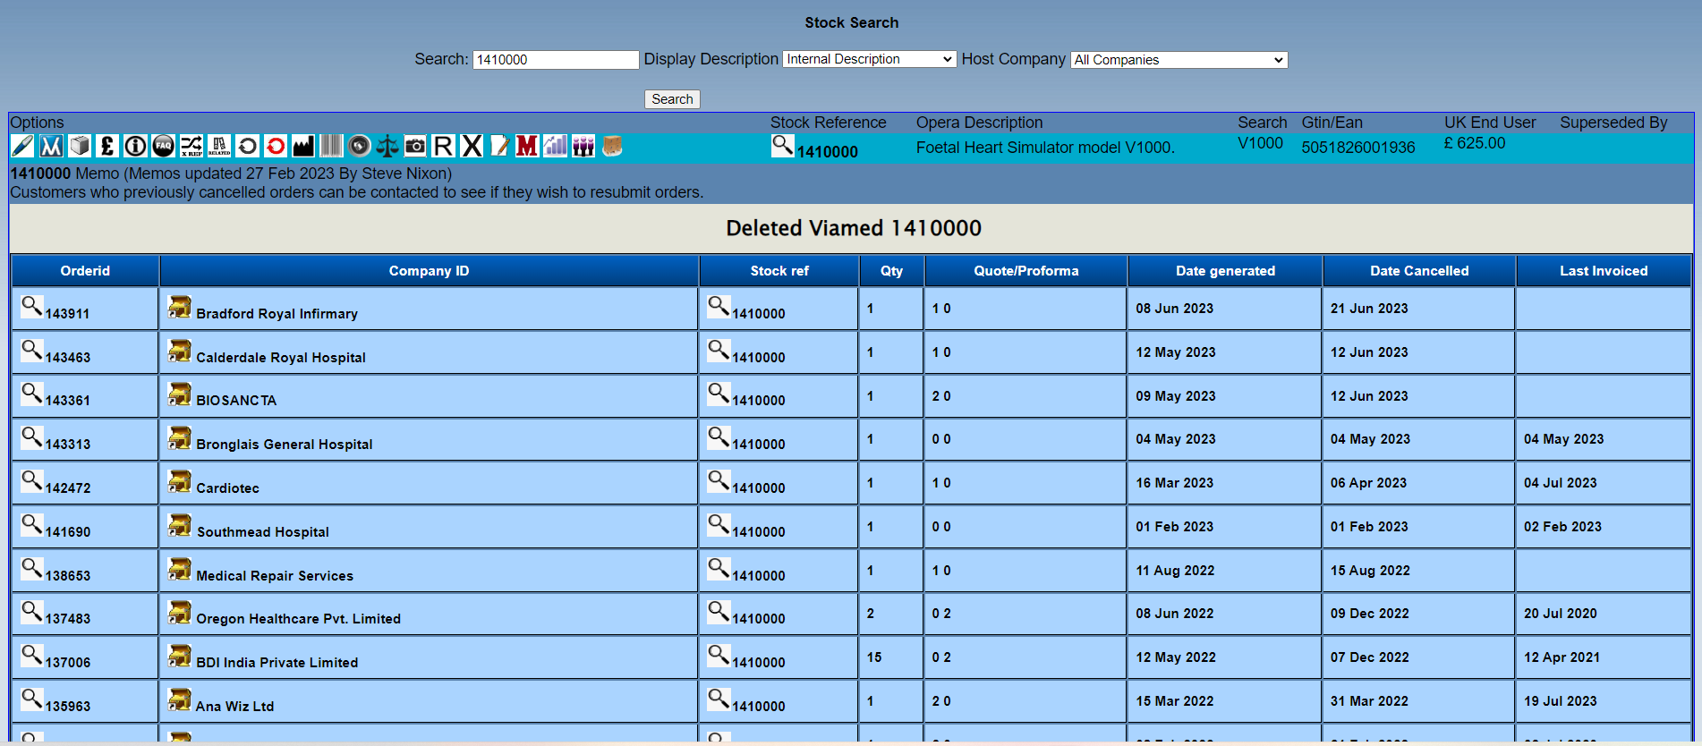
Task: Expand the Host Company dropdown
Action: 1179,60
